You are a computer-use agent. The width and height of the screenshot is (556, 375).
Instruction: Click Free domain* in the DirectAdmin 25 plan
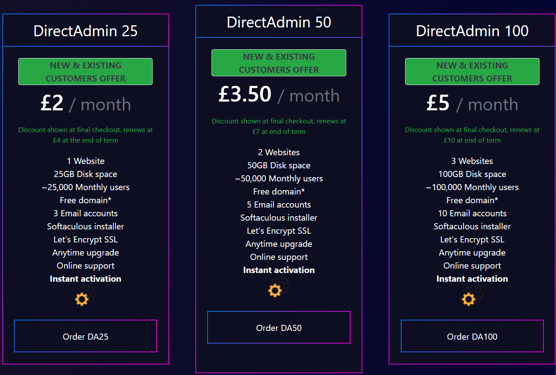coord(85,200)
